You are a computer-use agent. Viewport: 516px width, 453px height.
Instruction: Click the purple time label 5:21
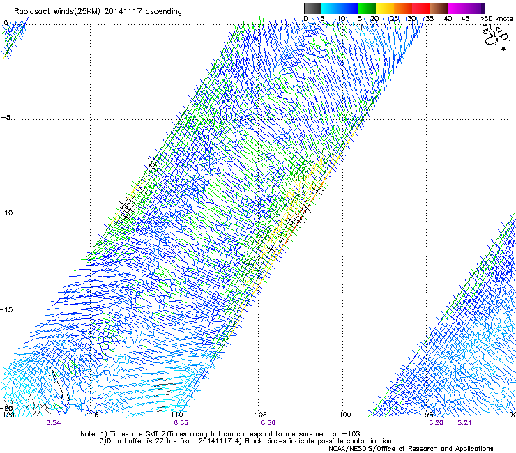click(x=464, y=423)
